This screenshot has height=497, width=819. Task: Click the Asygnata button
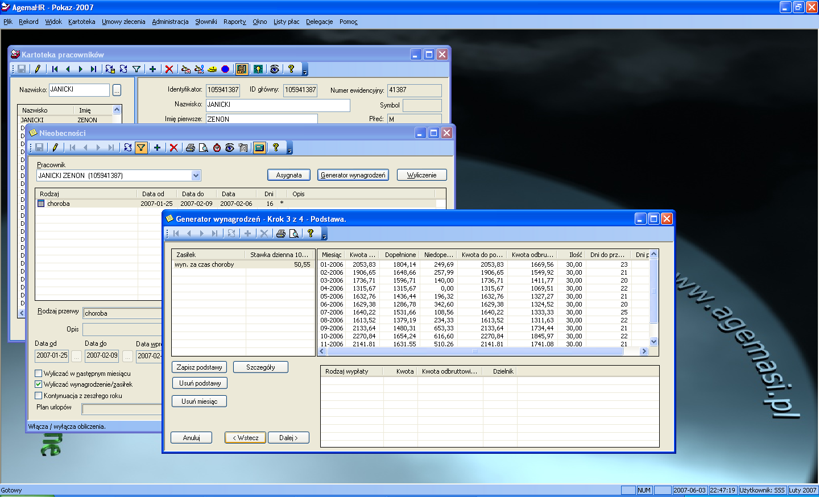tap(289, 175)
